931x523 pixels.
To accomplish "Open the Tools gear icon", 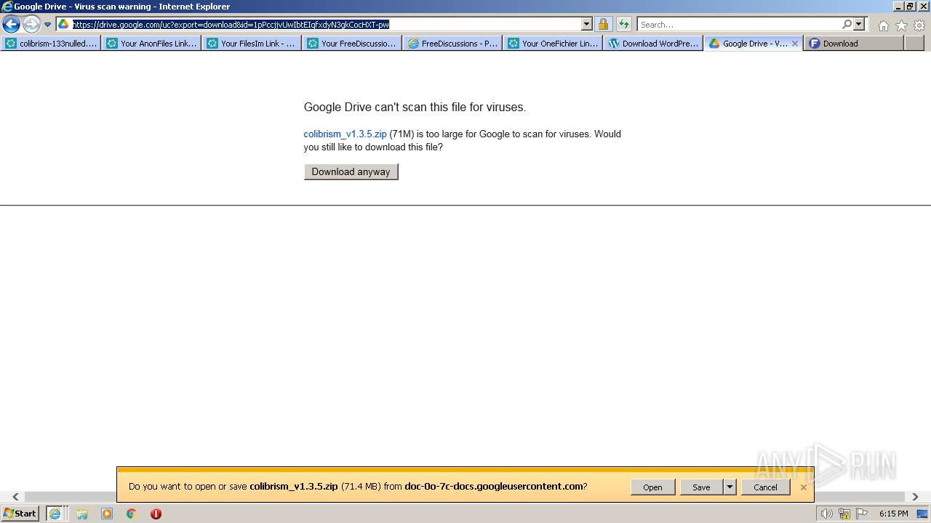I will click(919, 25).
